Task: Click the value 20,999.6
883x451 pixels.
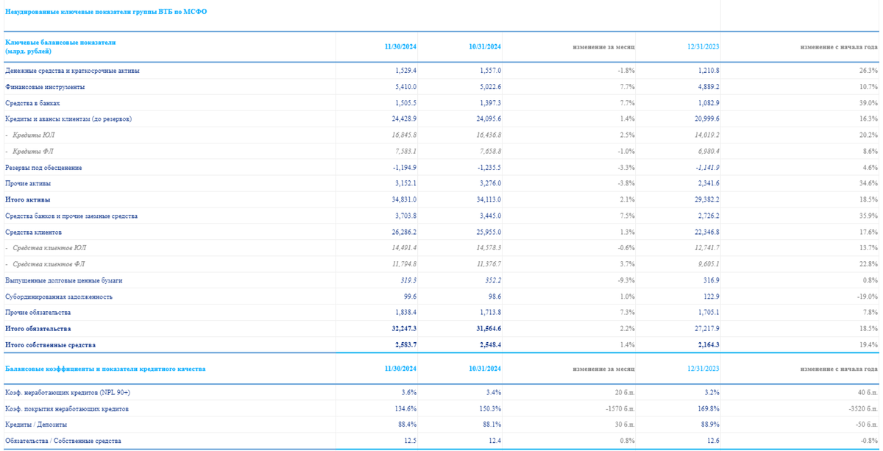Action: click(x=706, y=119)
